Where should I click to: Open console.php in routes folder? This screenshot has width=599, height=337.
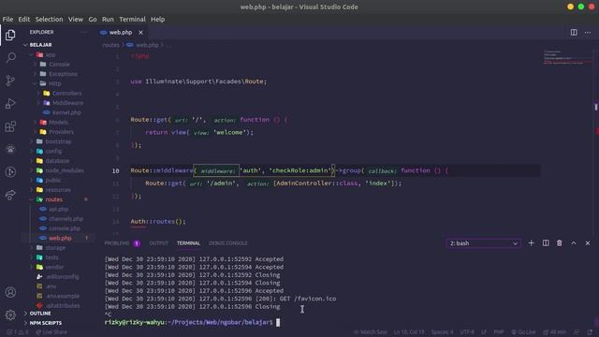[x=65, y=228]
